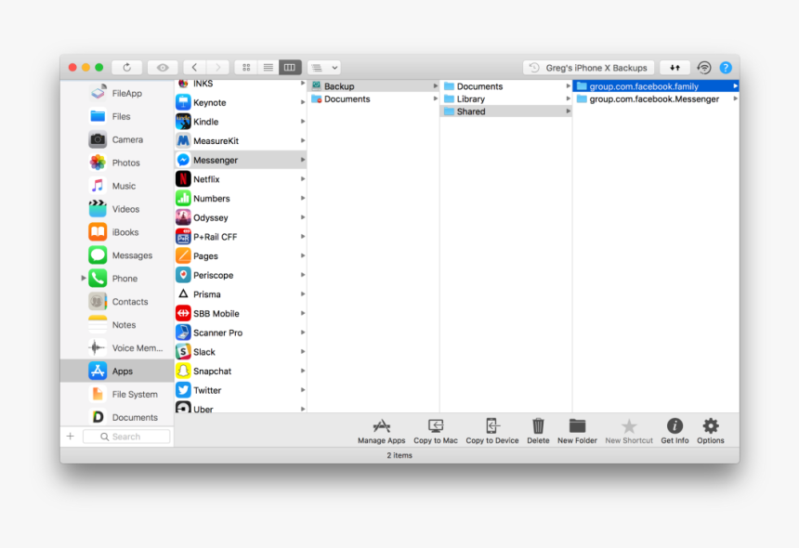Click Copy to Mac
This screenshot has height=548, width=799.
click(x=436, y=431)
